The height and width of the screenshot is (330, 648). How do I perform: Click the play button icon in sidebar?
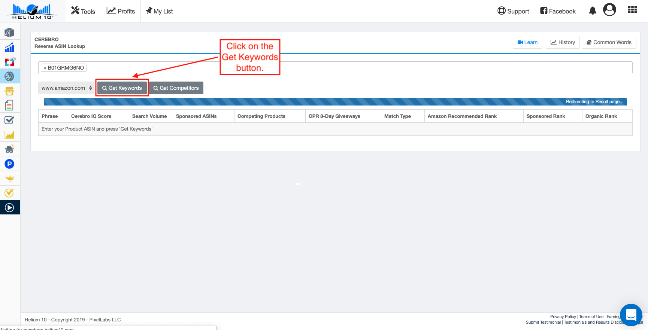tap(9, 208)
